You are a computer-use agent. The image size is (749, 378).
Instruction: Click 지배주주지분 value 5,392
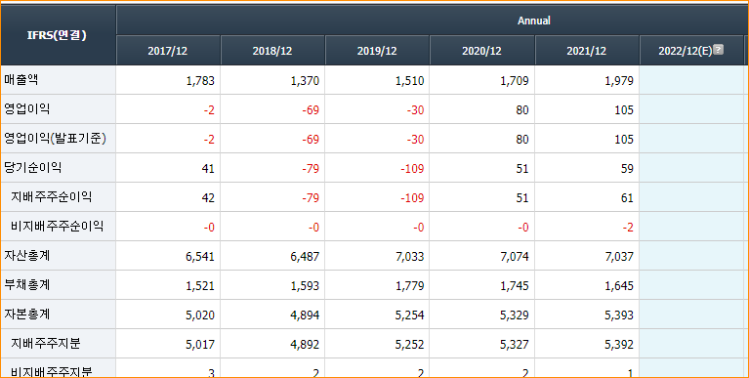pos(619,344)
